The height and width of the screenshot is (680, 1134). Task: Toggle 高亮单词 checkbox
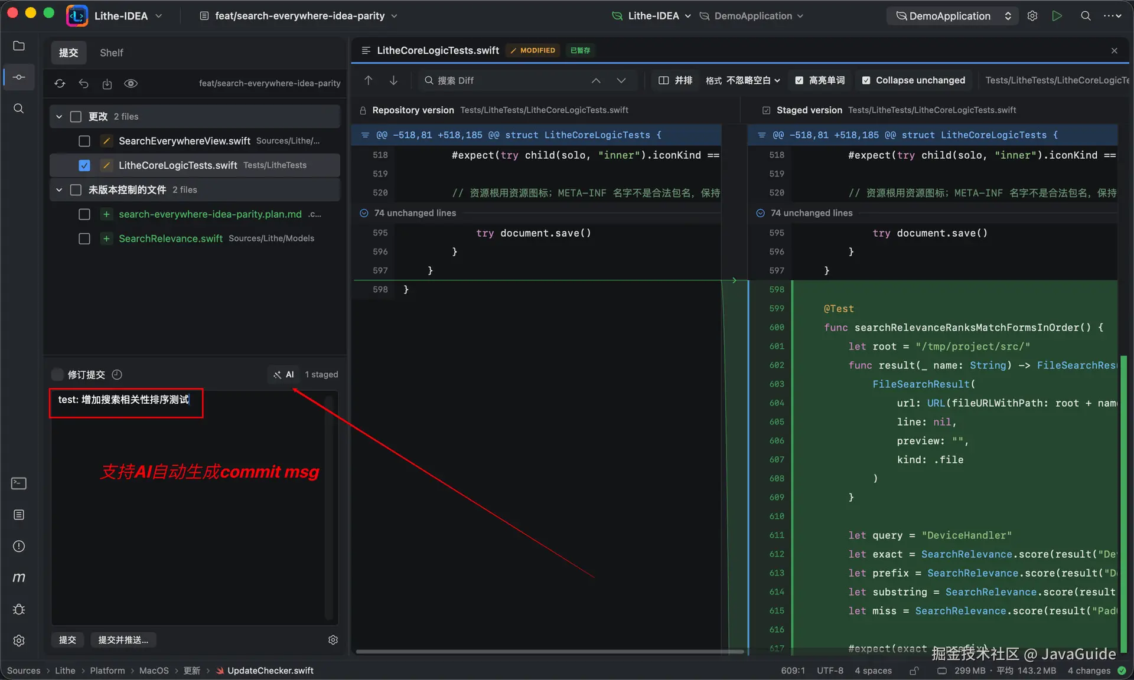(x=799, y=80)
